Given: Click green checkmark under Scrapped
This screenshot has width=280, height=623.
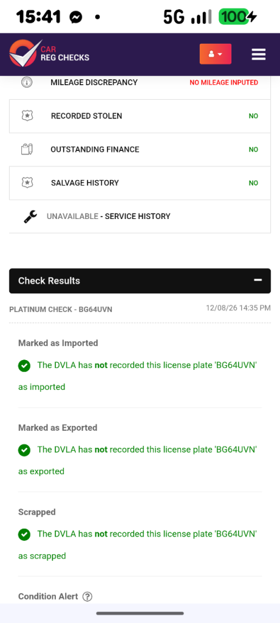Looking at the screenshot, I should coord(24,534).
